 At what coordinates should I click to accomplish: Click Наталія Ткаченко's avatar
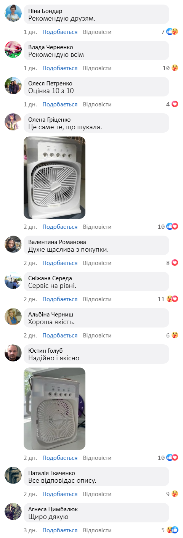(13, 475)
